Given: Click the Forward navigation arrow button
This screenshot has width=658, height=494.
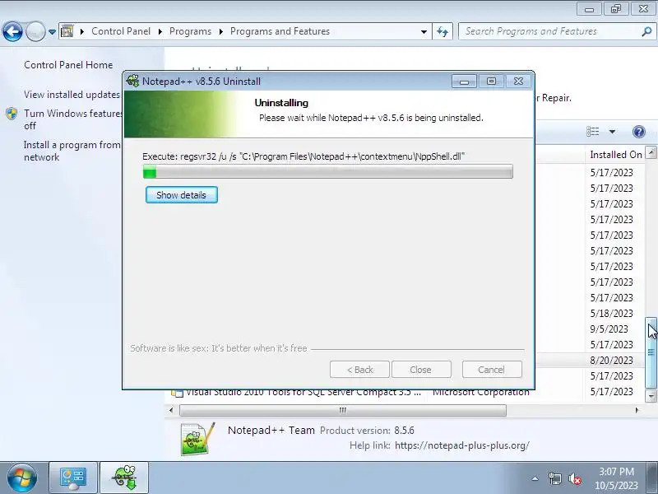Looking at the screenshot, I should [35, 31].
